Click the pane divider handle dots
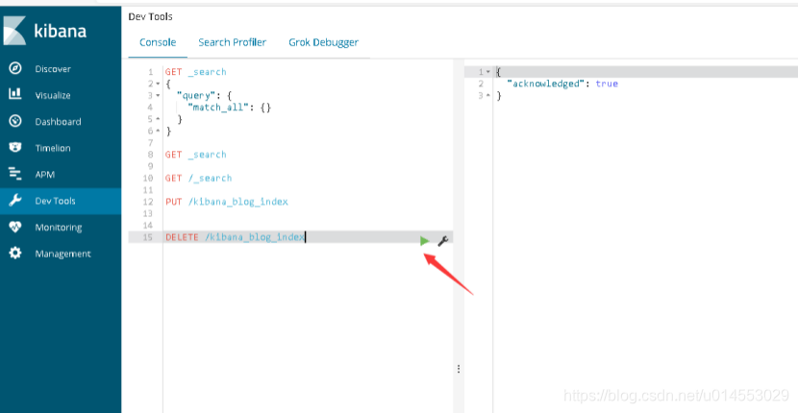The image size is (798, 413). (459, 369)
